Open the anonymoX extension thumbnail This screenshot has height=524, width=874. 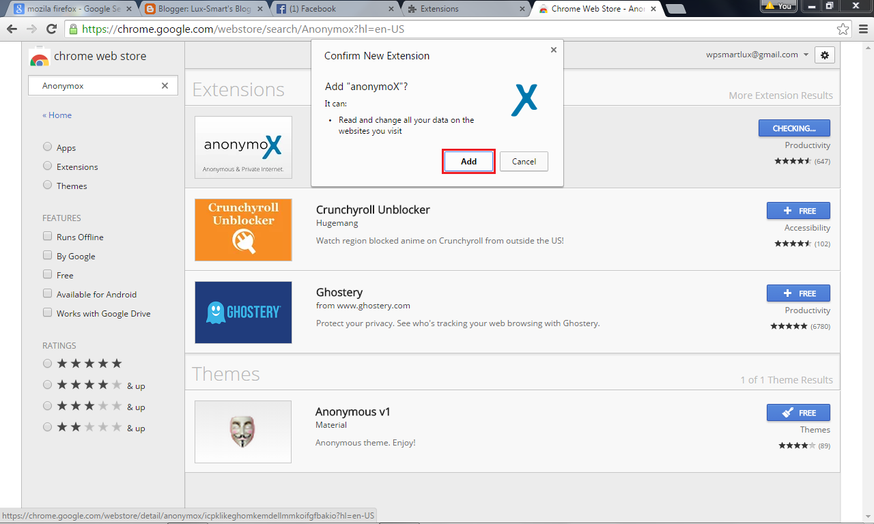[x=243, y=147]
